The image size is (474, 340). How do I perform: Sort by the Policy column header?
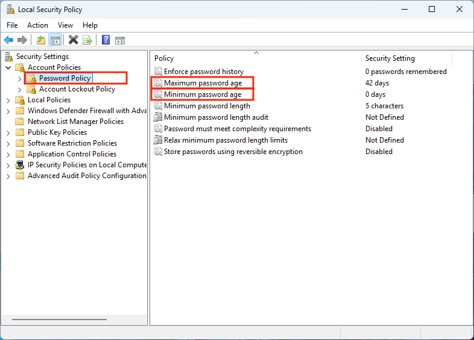(x=256, y=58)
